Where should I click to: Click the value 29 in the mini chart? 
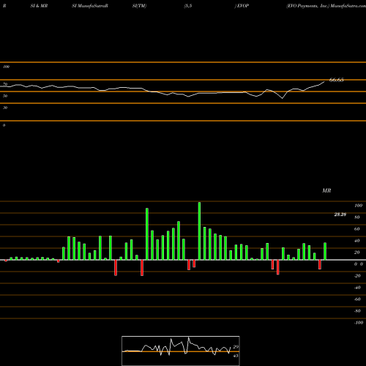click(x=236, y=347)
